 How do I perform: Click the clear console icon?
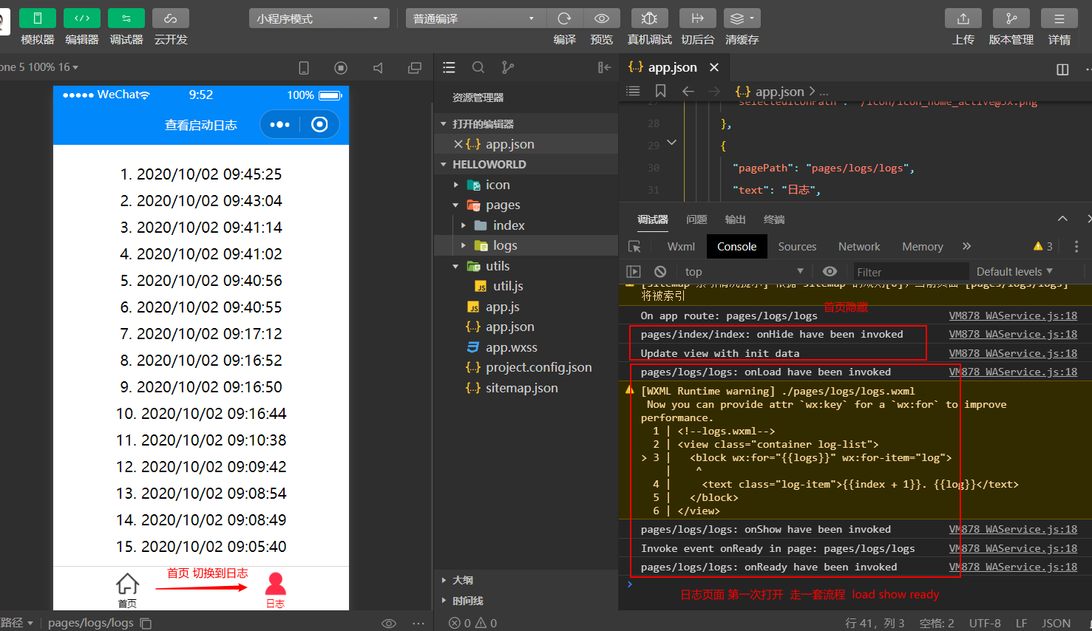pos(660,272)
